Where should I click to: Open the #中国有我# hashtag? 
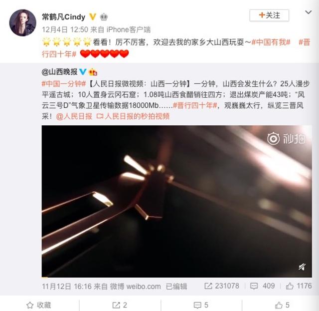pos(271,42)
